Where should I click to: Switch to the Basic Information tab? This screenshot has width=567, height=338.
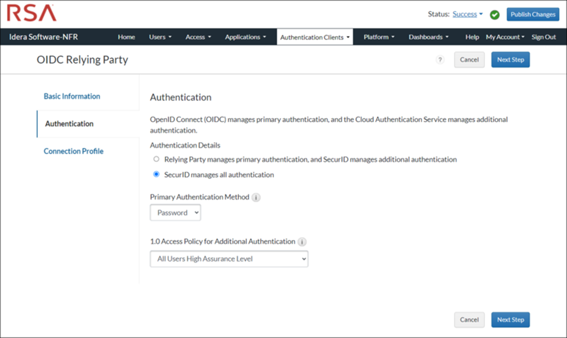pos(72,97)
